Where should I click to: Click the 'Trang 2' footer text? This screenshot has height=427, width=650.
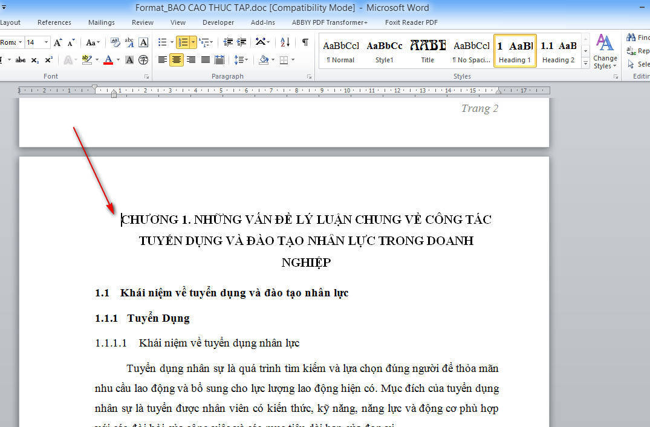point(479,109)
